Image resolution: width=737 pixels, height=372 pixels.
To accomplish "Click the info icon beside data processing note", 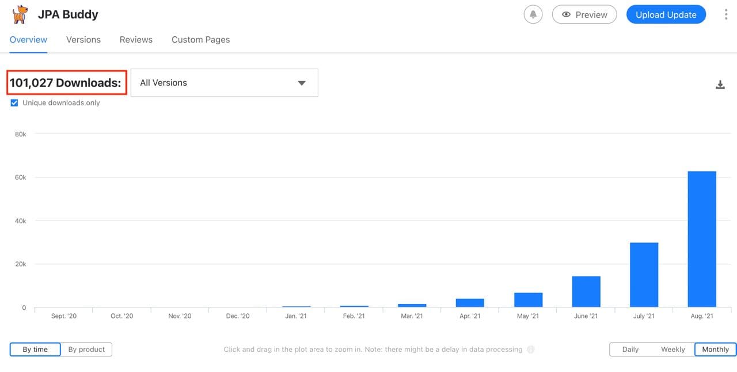I will 531,350.
